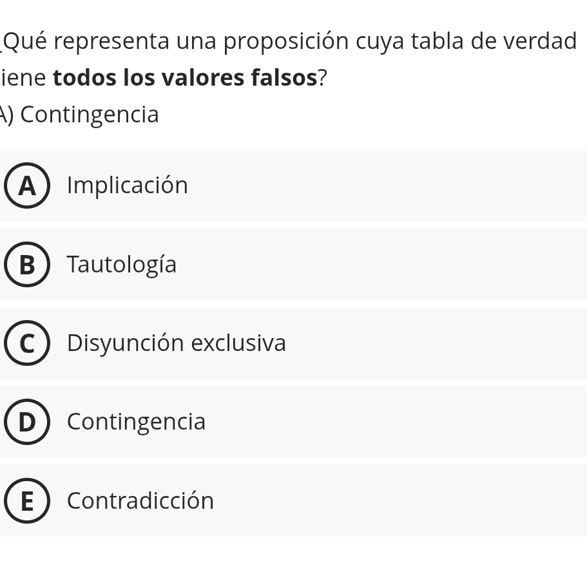Choose the Tautología answer text
The height and width of the screenshot is (579, 587).
coord(122,265)
